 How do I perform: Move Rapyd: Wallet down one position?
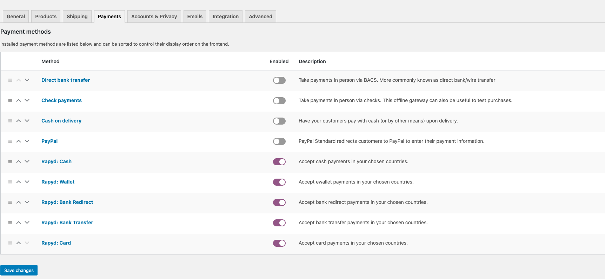pos(27,182)
